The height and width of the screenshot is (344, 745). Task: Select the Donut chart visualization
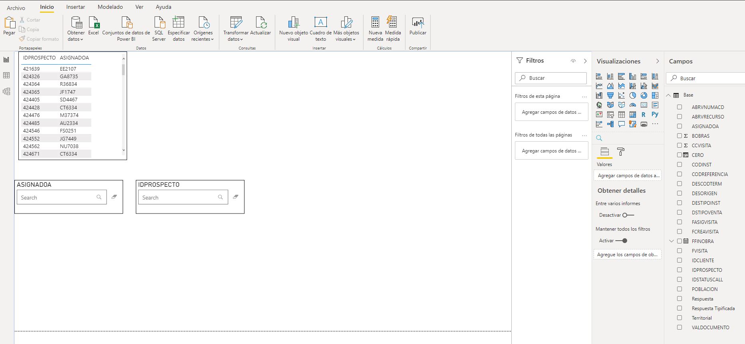[x=644, y=95]
